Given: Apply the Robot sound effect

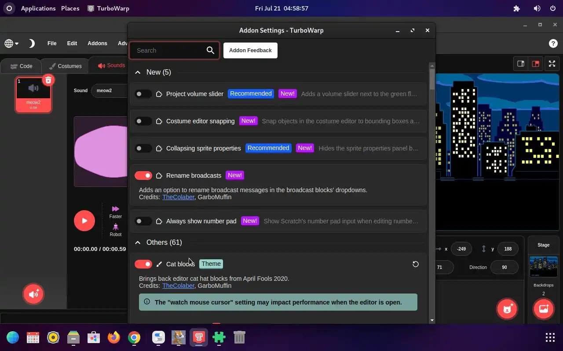Looking at the screenshot, I should 116,230.
